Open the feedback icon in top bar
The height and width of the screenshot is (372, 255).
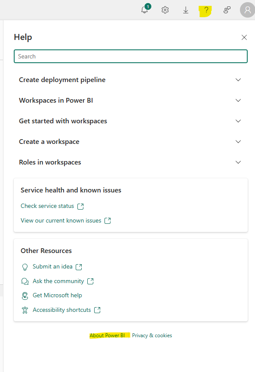pos(227,10)
